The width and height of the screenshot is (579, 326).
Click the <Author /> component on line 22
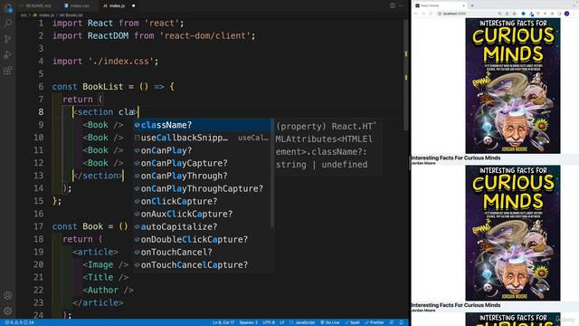tap(108, 290)
